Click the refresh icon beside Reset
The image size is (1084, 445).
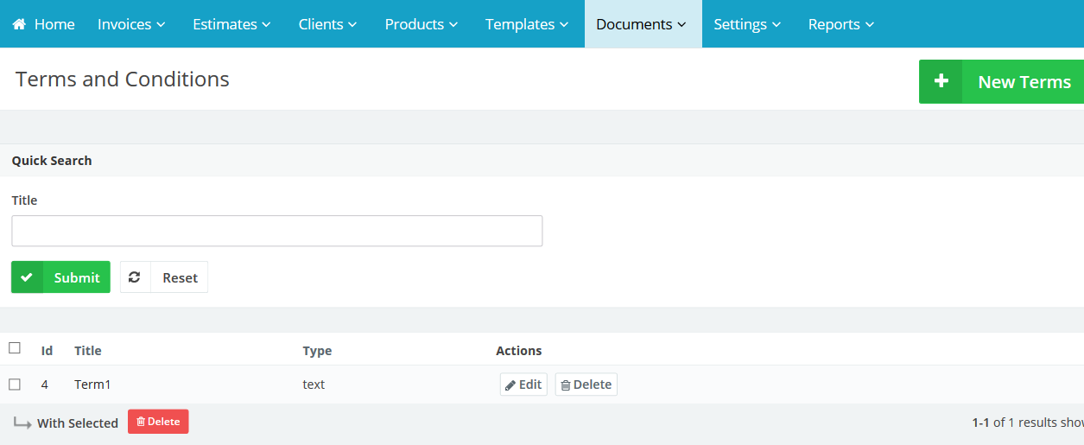(x=135, y=277)
